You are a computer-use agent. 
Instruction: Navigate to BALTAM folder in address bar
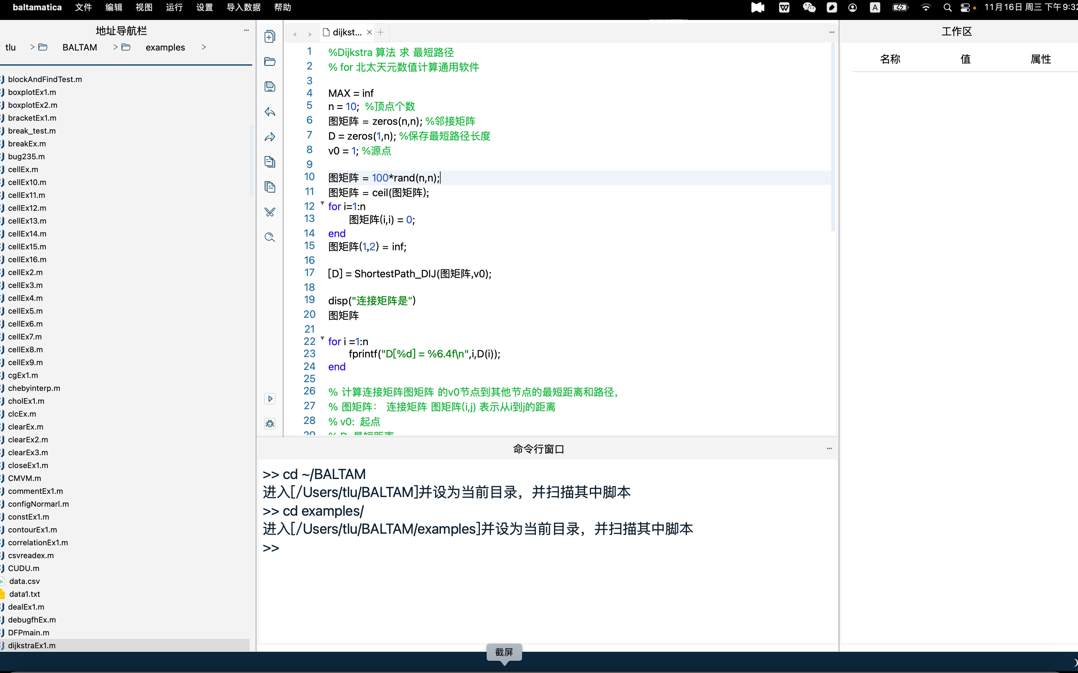tap(80, 47)
